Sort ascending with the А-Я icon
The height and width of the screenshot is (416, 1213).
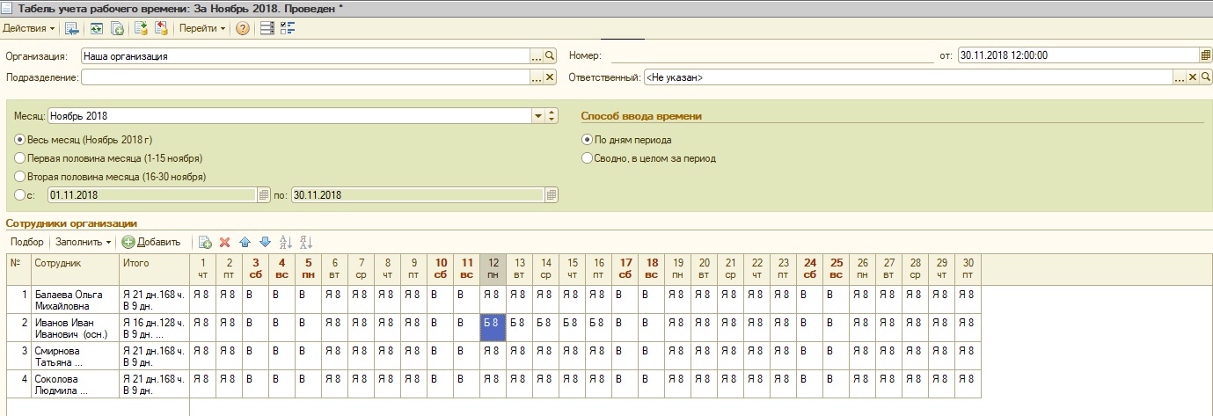tap(285, 242)
